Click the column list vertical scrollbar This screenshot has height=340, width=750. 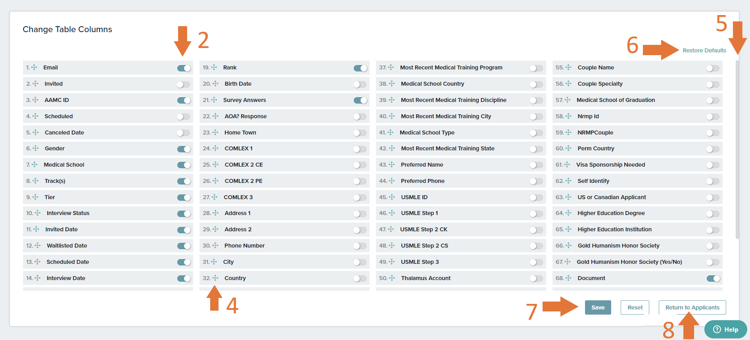point(737,150)
